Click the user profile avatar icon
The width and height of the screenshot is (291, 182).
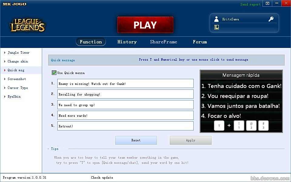(x=216, y=19)
